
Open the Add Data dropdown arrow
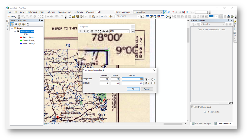[x=113, y=16]
